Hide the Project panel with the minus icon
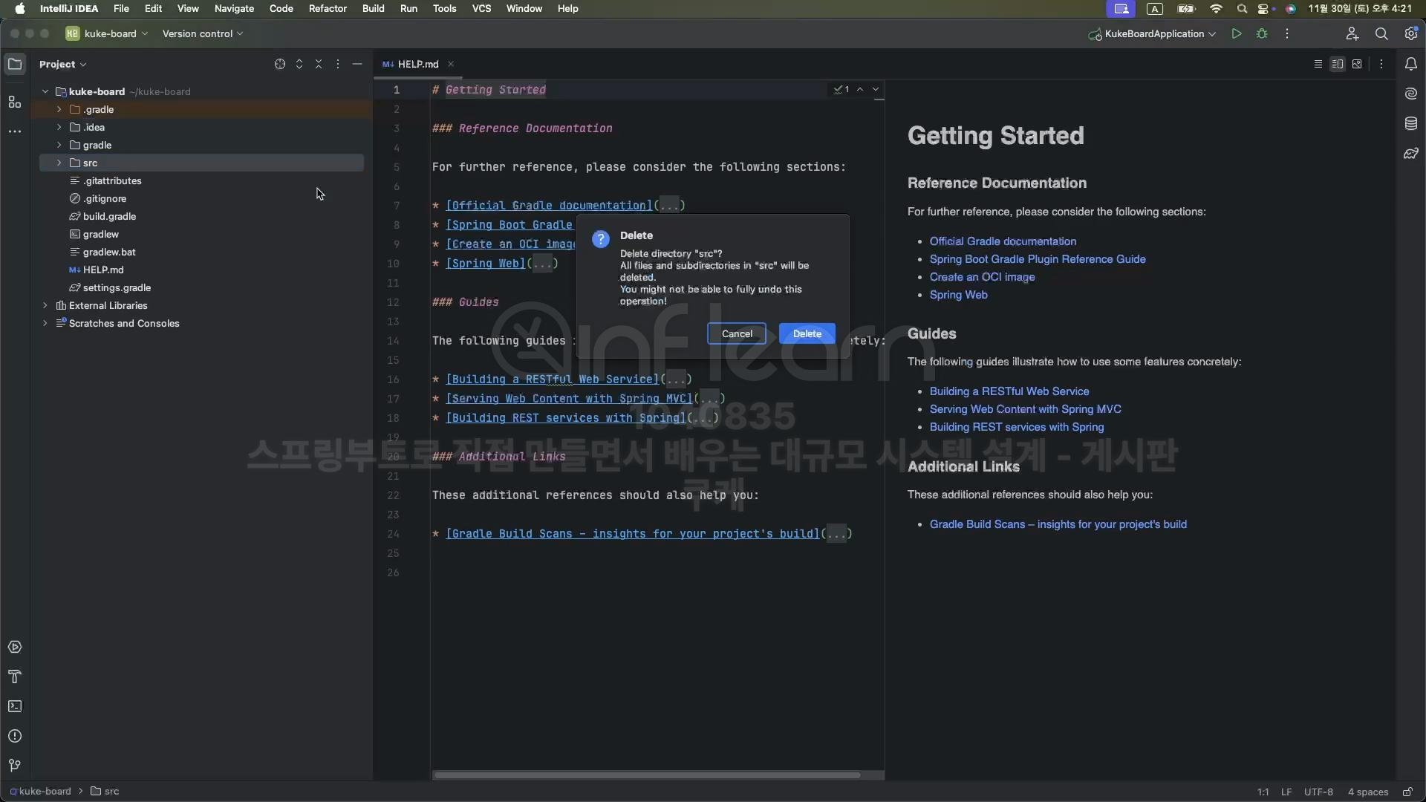This screenshot has height=802, width=1426. 357,64
